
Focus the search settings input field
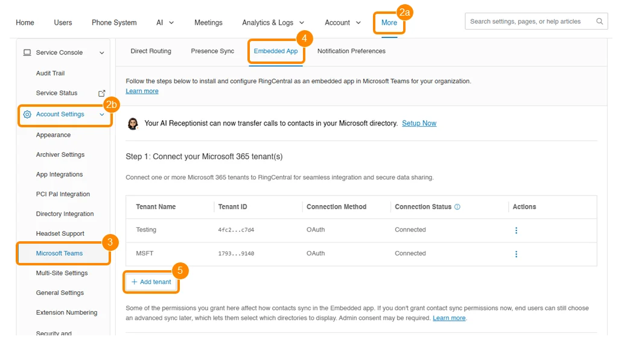coord(536,22)
